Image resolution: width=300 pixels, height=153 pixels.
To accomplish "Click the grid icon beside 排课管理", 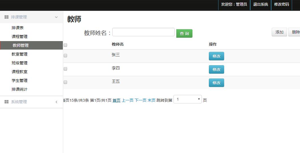I will tap(7, 17).
